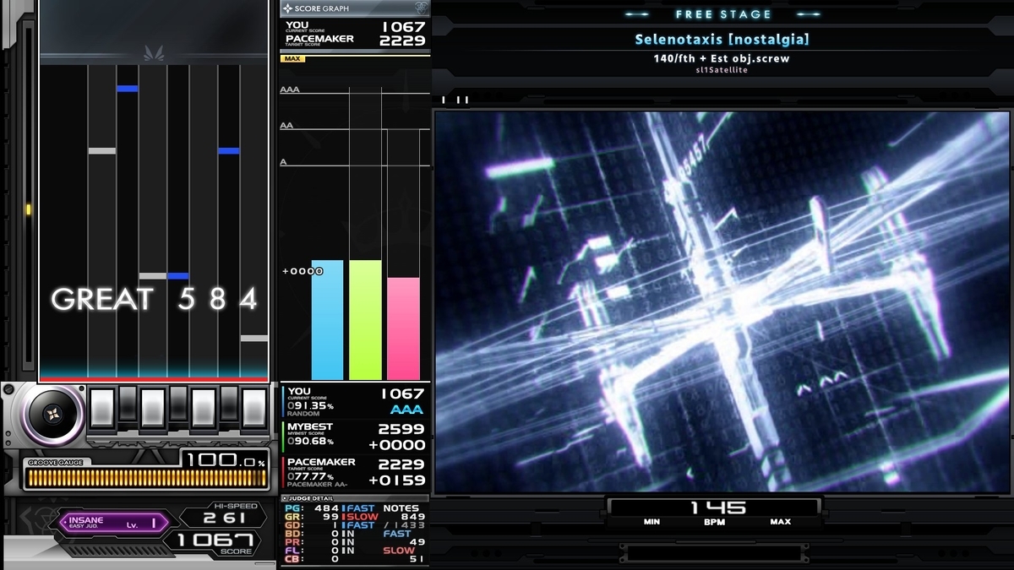
Task: Tap the white key beside the turntable
Action: point(101,406)
